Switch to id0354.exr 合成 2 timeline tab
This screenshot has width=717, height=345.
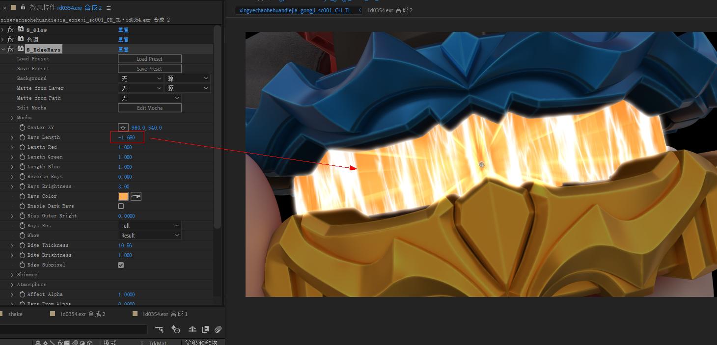click(x=83, y=314)
